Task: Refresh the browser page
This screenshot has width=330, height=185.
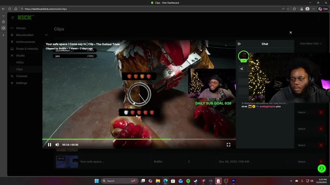Action: click(x=10, y=9)
